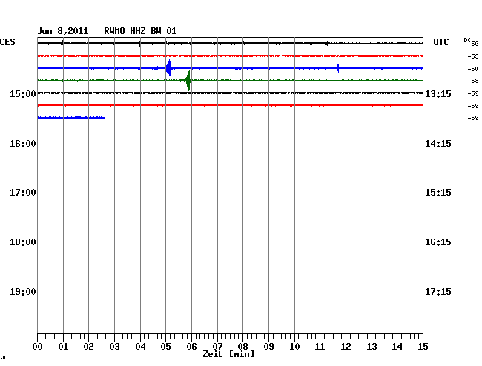
Task: Click the lower red seismogram trace
Action: pyautogui.click(x=230, y=105)
